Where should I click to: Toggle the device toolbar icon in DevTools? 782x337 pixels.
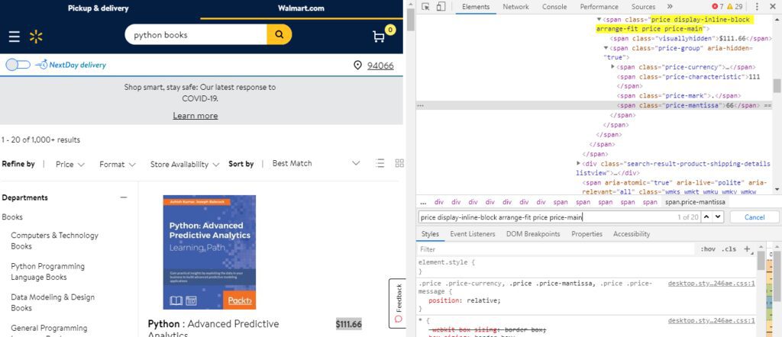click(442, 7)
